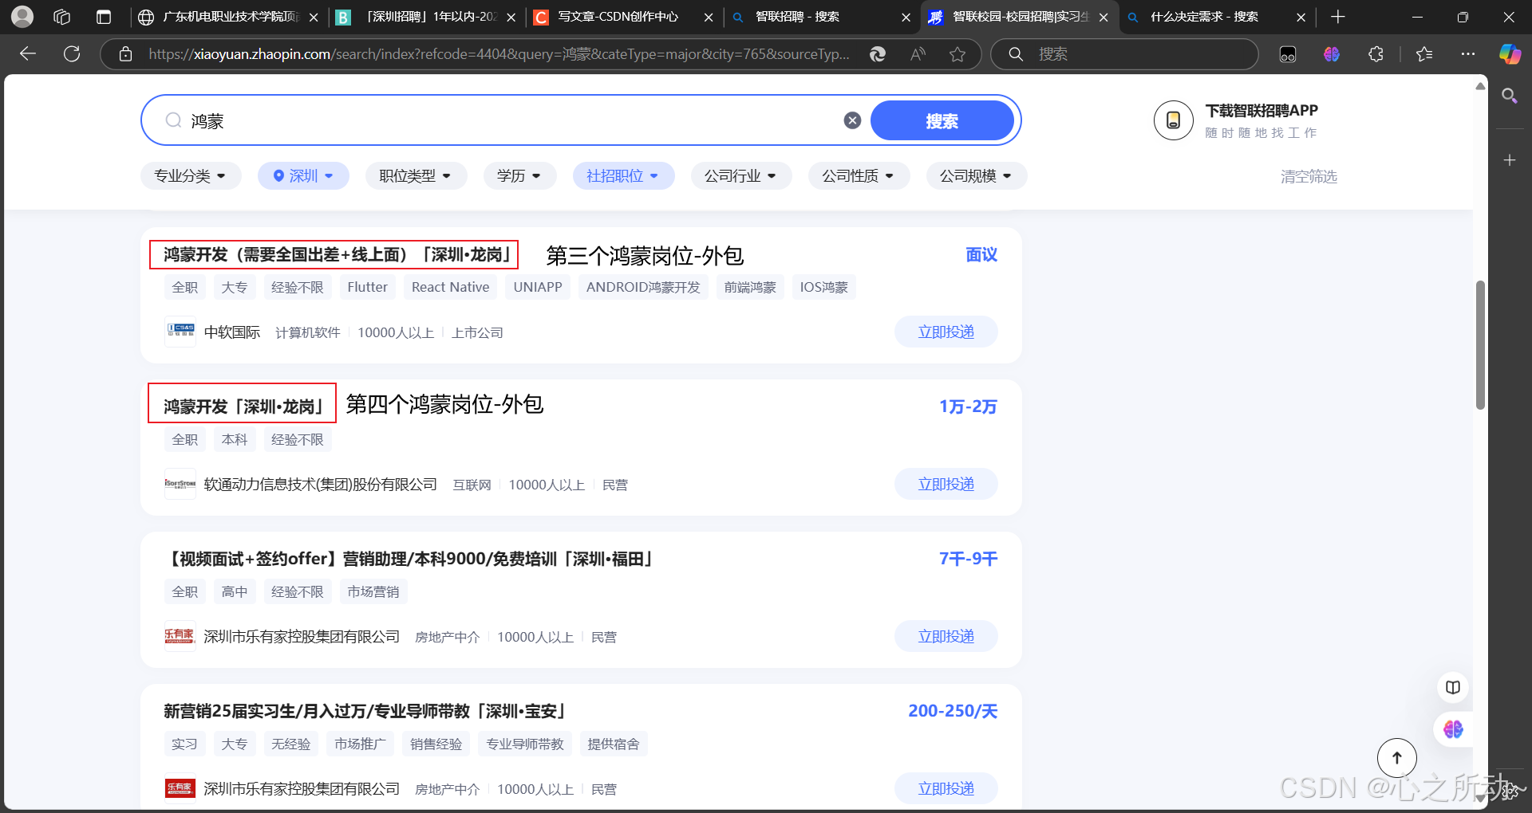Open a new browser tab

(x=1338, y=17)
